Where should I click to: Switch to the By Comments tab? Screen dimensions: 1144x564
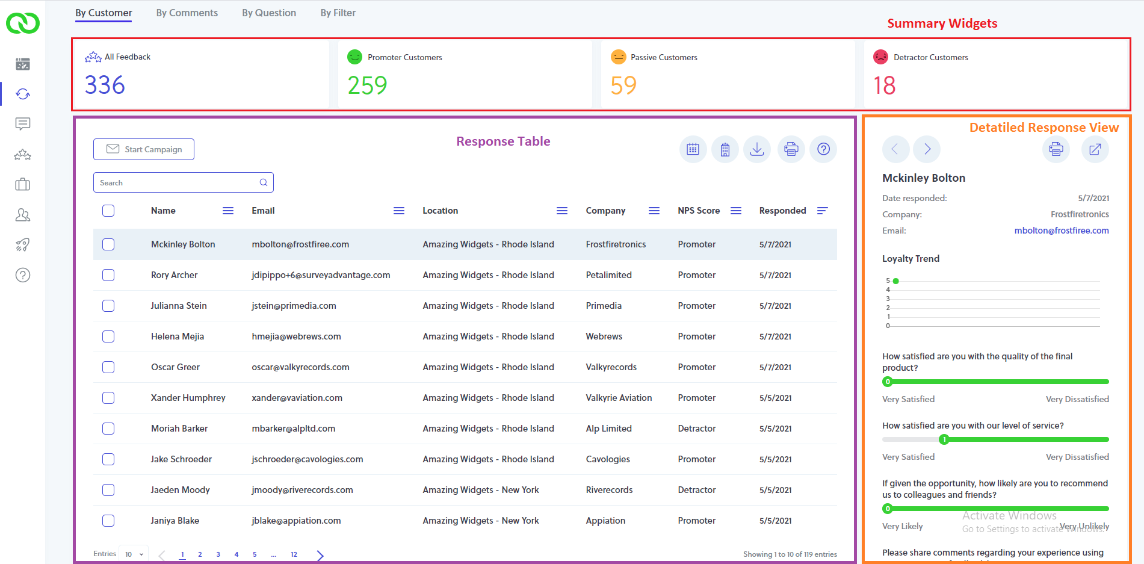187,13
